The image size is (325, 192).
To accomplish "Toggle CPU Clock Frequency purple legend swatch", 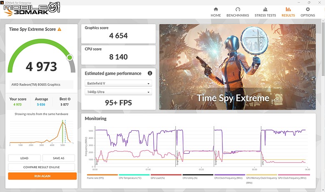I will (230, 175).
